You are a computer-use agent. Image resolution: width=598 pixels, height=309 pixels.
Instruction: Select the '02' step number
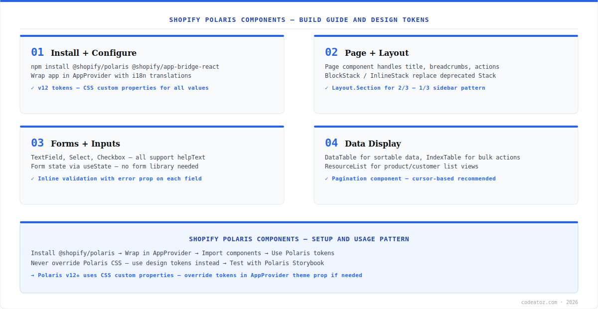point(331,52)
